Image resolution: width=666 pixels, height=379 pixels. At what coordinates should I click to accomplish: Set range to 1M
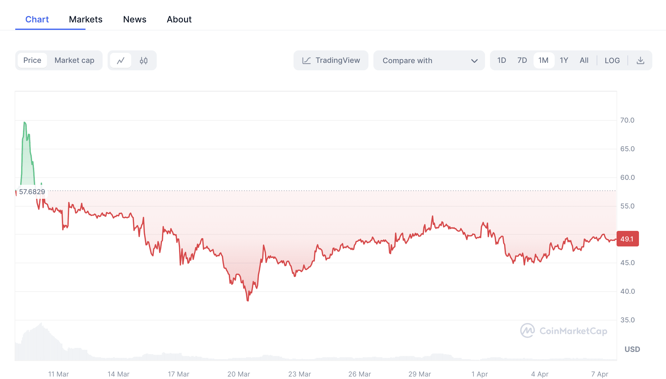point(543,60)
